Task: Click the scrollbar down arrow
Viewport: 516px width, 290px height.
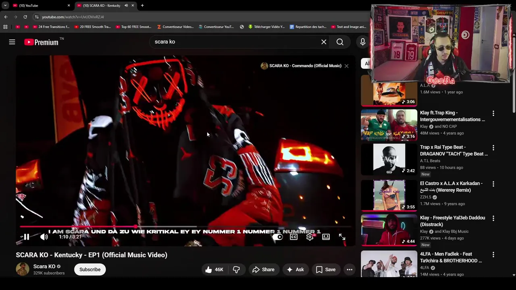Action: (514, 275)
